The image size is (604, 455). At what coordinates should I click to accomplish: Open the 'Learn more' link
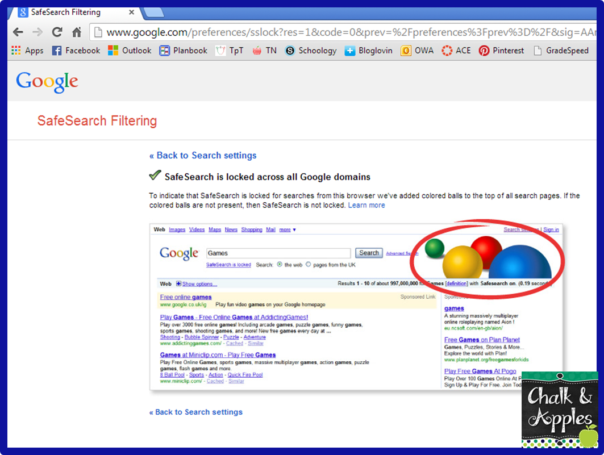pyautogui.click(x=366, y=205)
